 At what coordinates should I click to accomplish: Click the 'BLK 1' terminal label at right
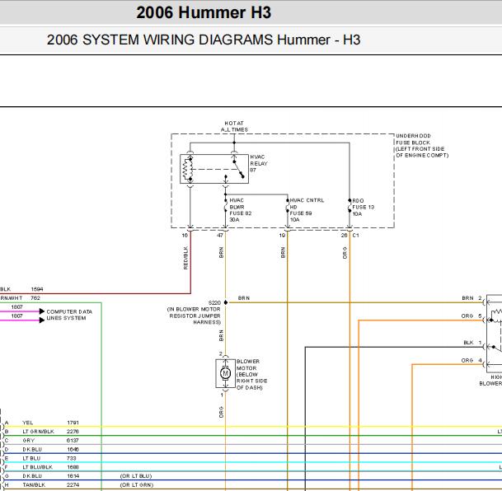pos(472,342)
